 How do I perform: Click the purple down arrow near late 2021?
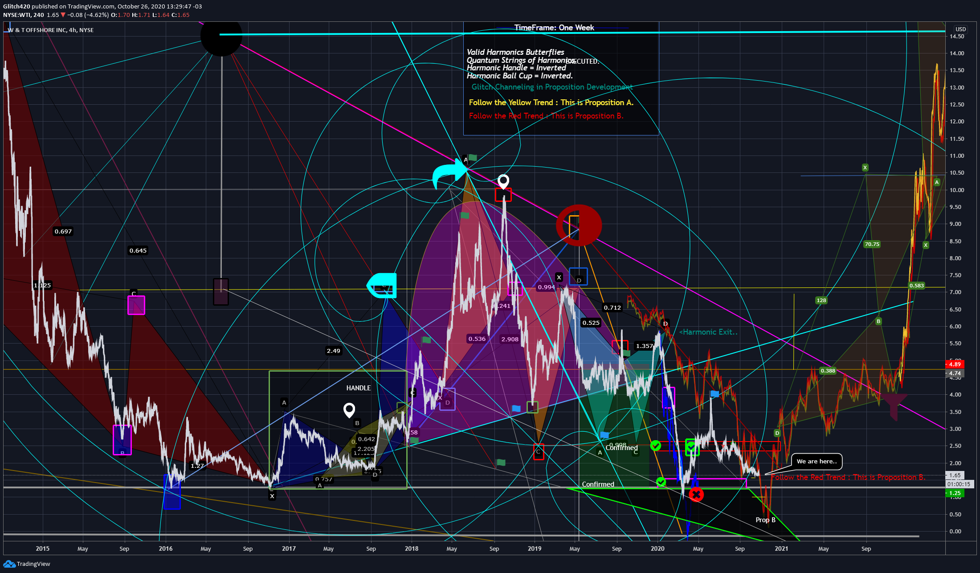tap(894, 407)
